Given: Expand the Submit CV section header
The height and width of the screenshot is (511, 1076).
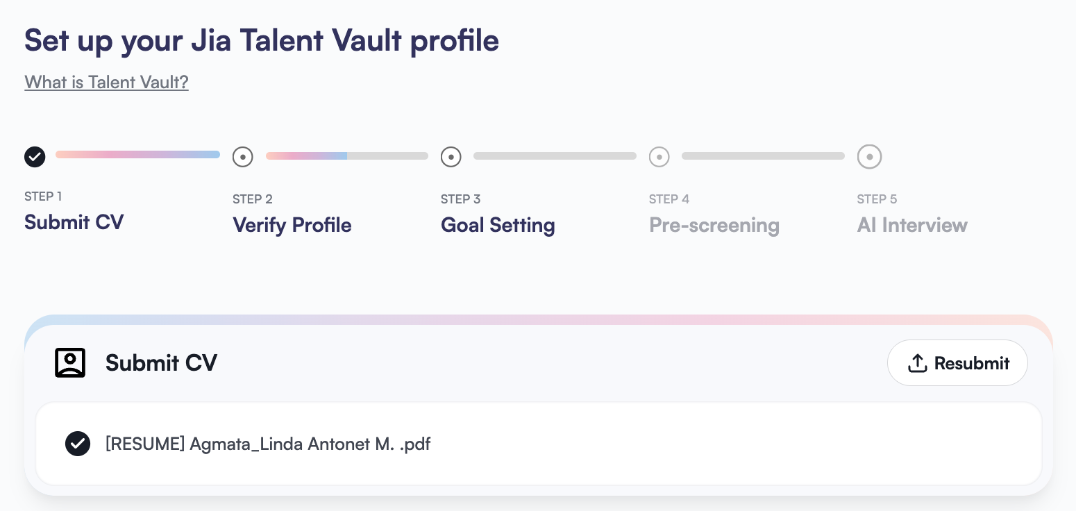Looking at the screenshot, I should (x=161, y=362).
